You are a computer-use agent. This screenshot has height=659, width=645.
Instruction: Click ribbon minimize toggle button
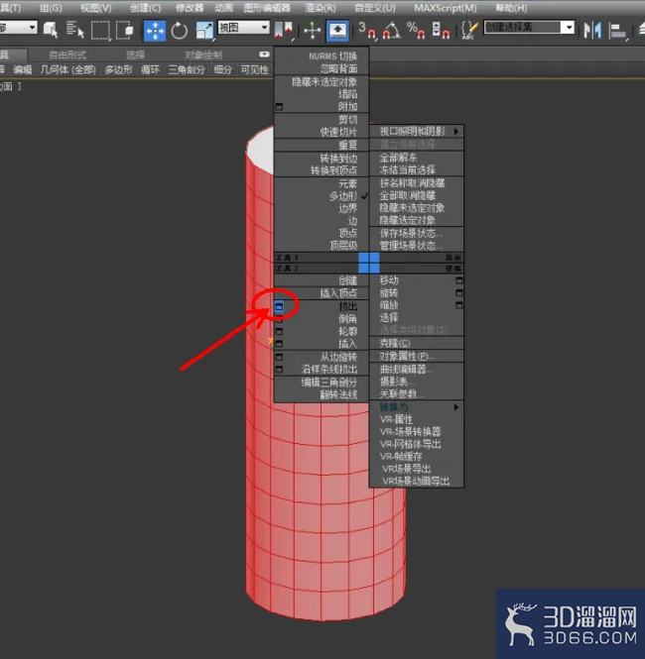click(264, 55)
